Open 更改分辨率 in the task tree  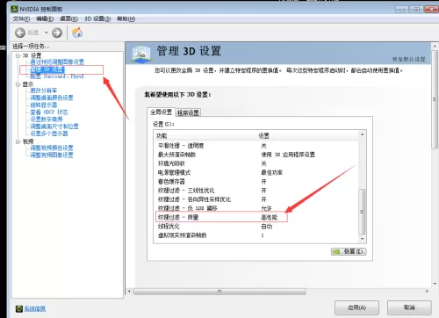coord(44,90)
